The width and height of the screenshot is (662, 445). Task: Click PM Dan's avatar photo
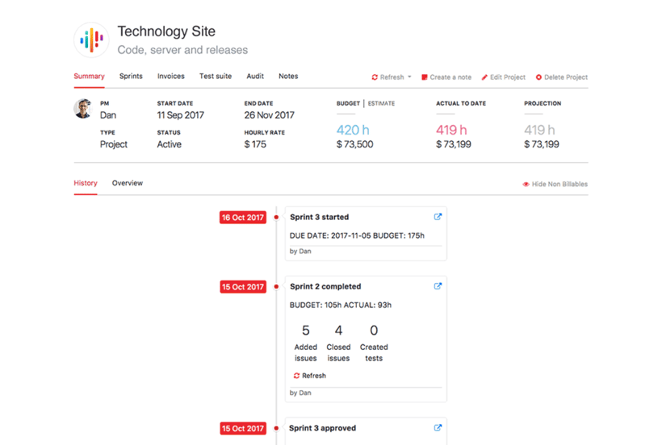click(x=82, y=109)
